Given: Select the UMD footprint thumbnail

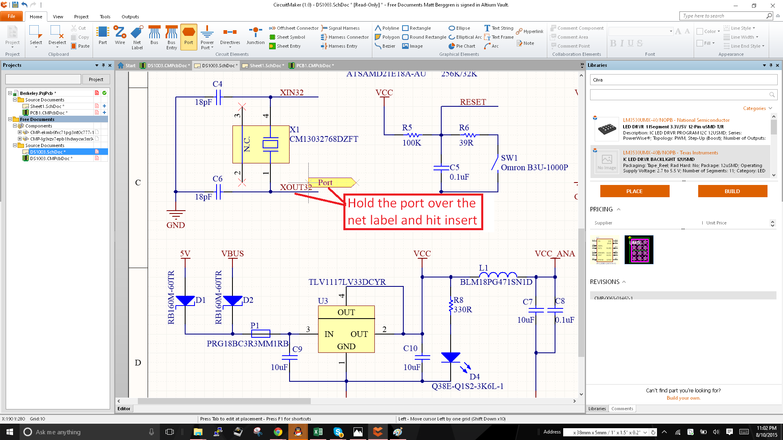Looking at the screenshot, I should (x=639, y=250).
